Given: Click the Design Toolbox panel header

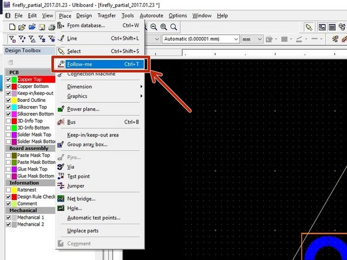Looking at the screenshot, I should coord(29,50).
